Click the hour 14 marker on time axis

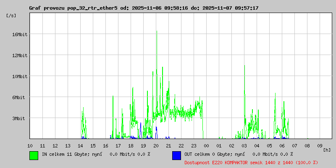[x=80, y=146]
